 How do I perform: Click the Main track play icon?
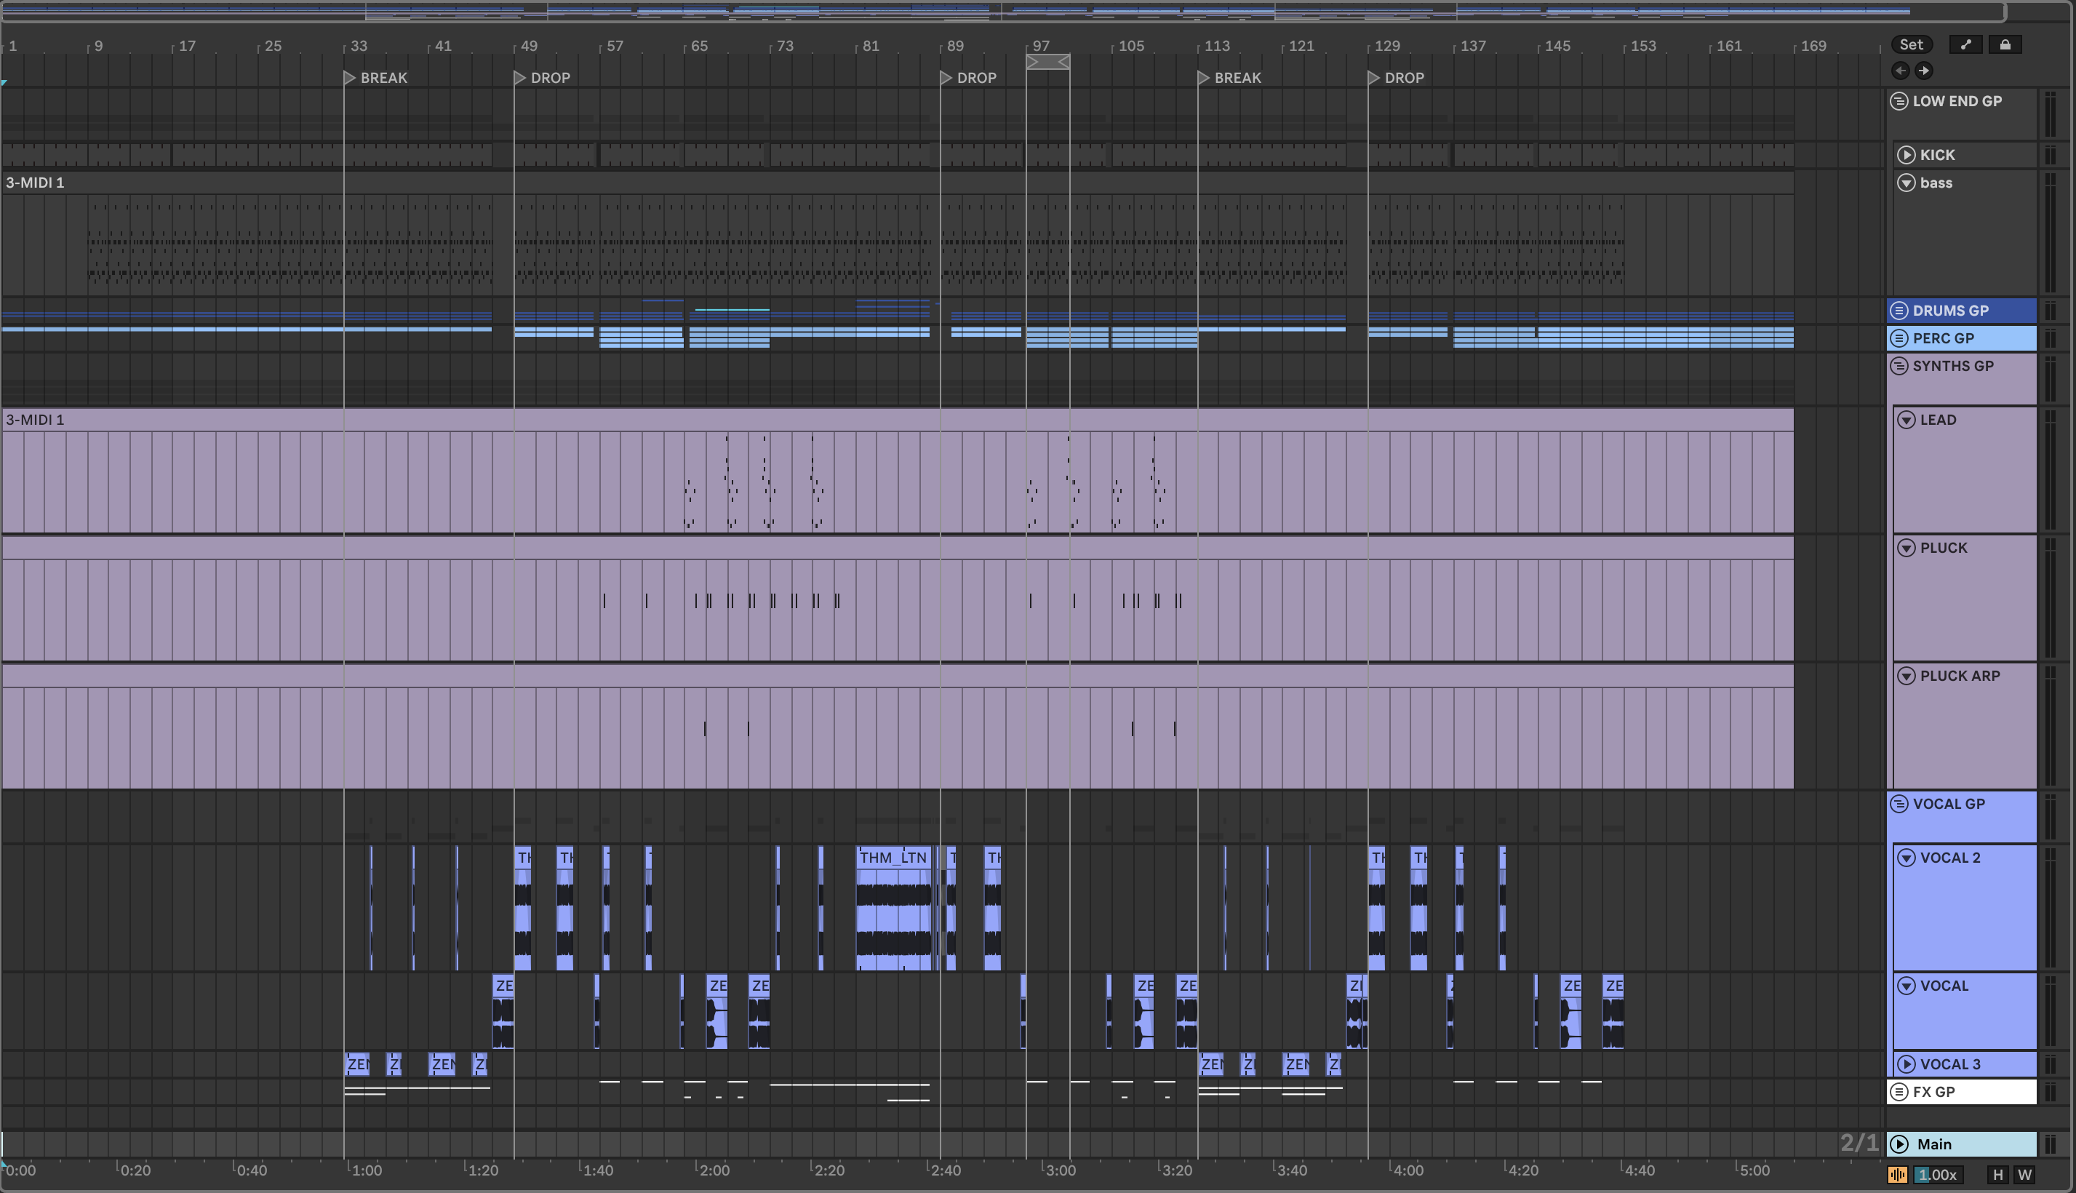tap(1899, 1144)
